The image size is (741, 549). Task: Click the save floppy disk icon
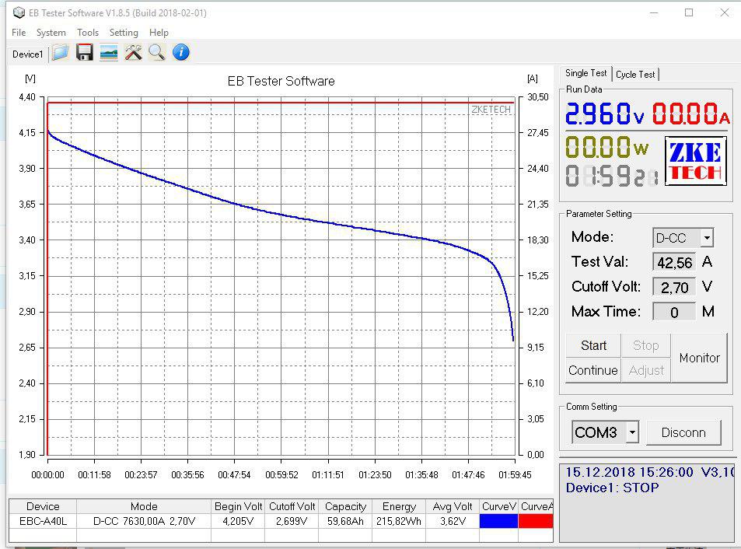tap(85, 52)
